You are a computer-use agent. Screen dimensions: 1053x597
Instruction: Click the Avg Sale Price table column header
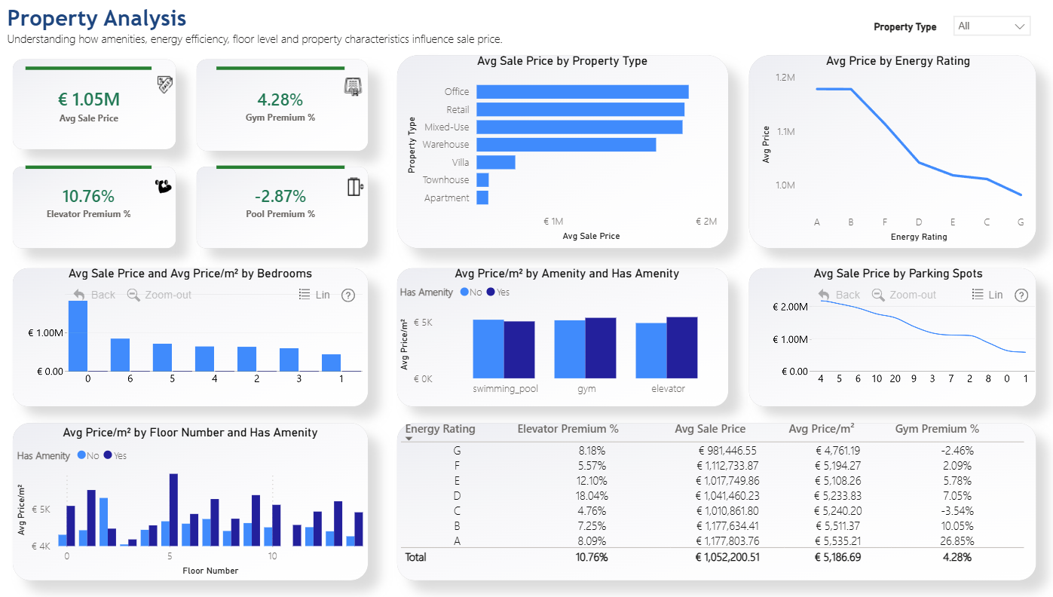pyautogui.click(x=710, y=429)
